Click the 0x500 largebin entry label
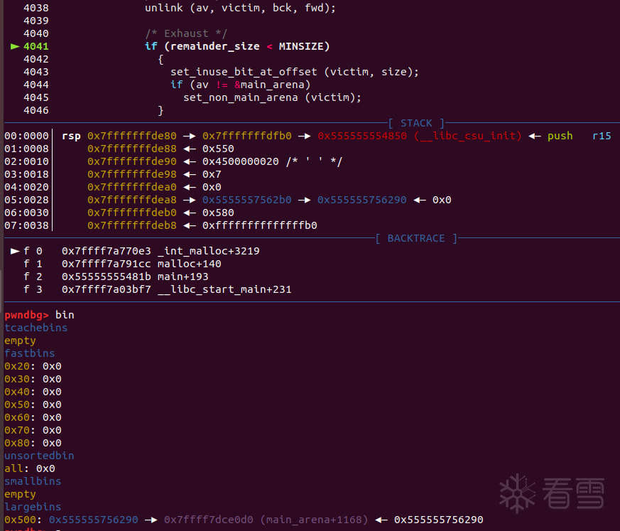The image size is (620, 531). (18, 520)
